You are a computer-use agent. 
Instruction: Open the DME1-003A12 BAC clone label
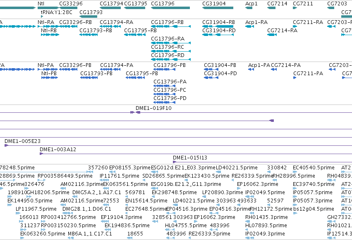(58, 150)
